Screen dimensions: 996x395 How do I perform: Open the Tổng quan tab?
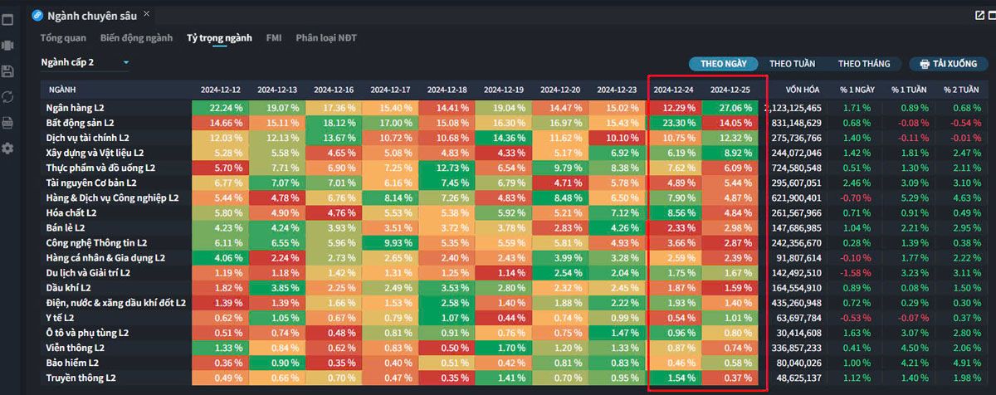(x=64, y=38)
